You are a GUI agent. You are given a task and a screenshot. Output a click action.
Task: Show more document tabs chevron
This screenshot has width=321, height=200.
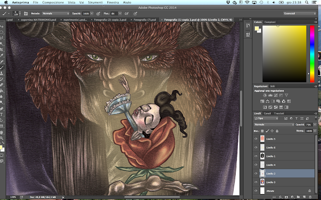click(241, 20)
